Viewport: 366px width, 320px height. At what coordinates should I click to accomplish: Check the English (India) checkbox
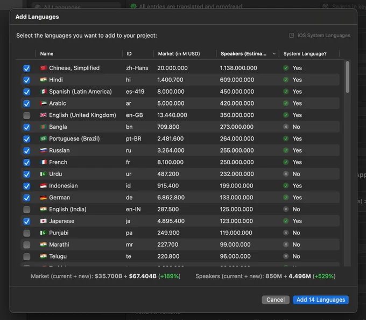(x=27, y=210)
